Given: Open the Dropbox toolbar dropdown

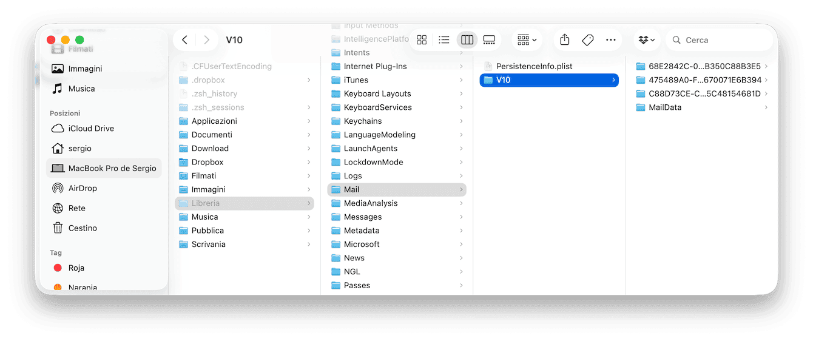Looking at the screenshot, I should point(647,40).
